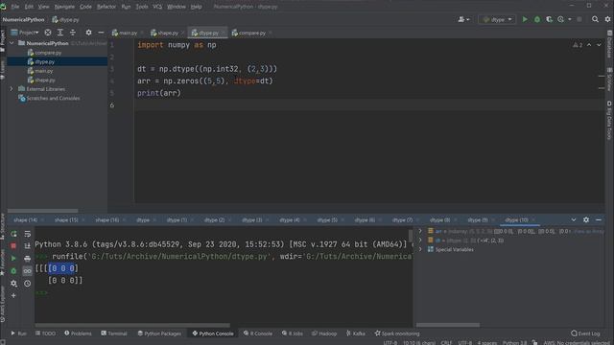Screen dimensions: 614x345
Task: Open the Terminal tool window
Action: click(114, 333)
